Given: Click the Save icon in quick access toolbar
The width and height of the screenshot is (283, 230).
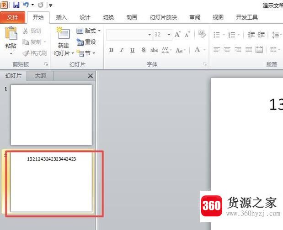Looking at the screenshot, I should pos(16,5).
